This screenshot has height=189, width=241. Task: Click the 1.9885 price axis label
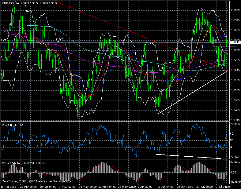pyautogui.click(x=235, y=30)
